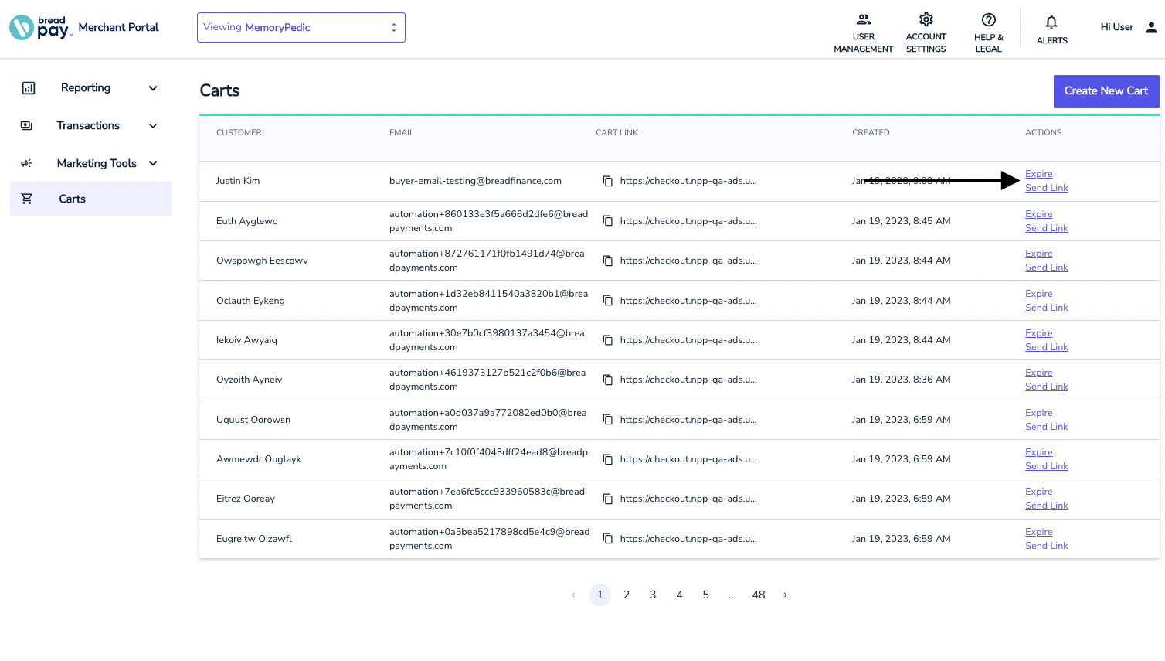Click the Carts shopping cart icon
The image size is (1165, 661).
pos(26,199)
